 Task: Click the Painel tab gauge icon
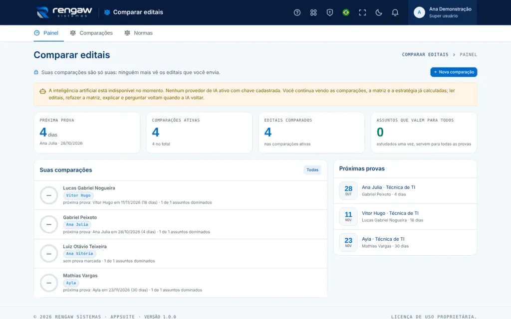(x=37, y=33)
